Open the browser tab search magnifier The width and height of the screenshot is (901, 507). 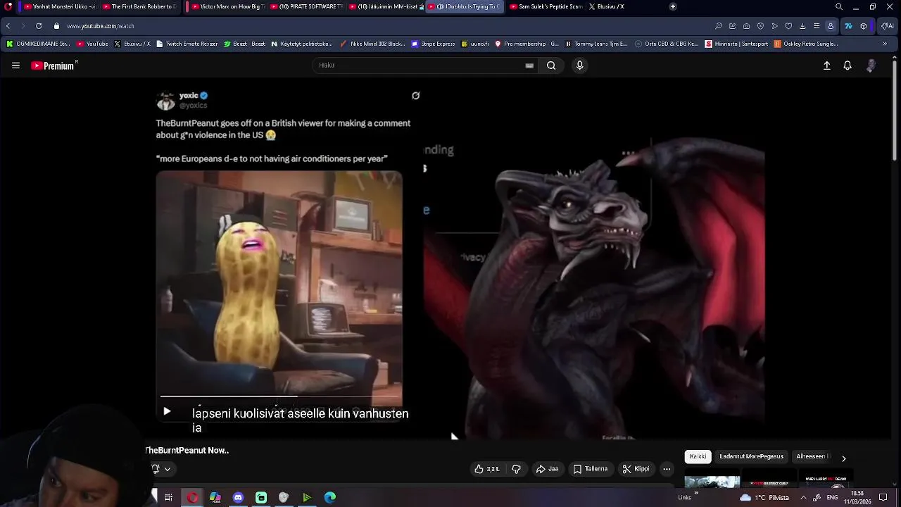tap(839, 7)
